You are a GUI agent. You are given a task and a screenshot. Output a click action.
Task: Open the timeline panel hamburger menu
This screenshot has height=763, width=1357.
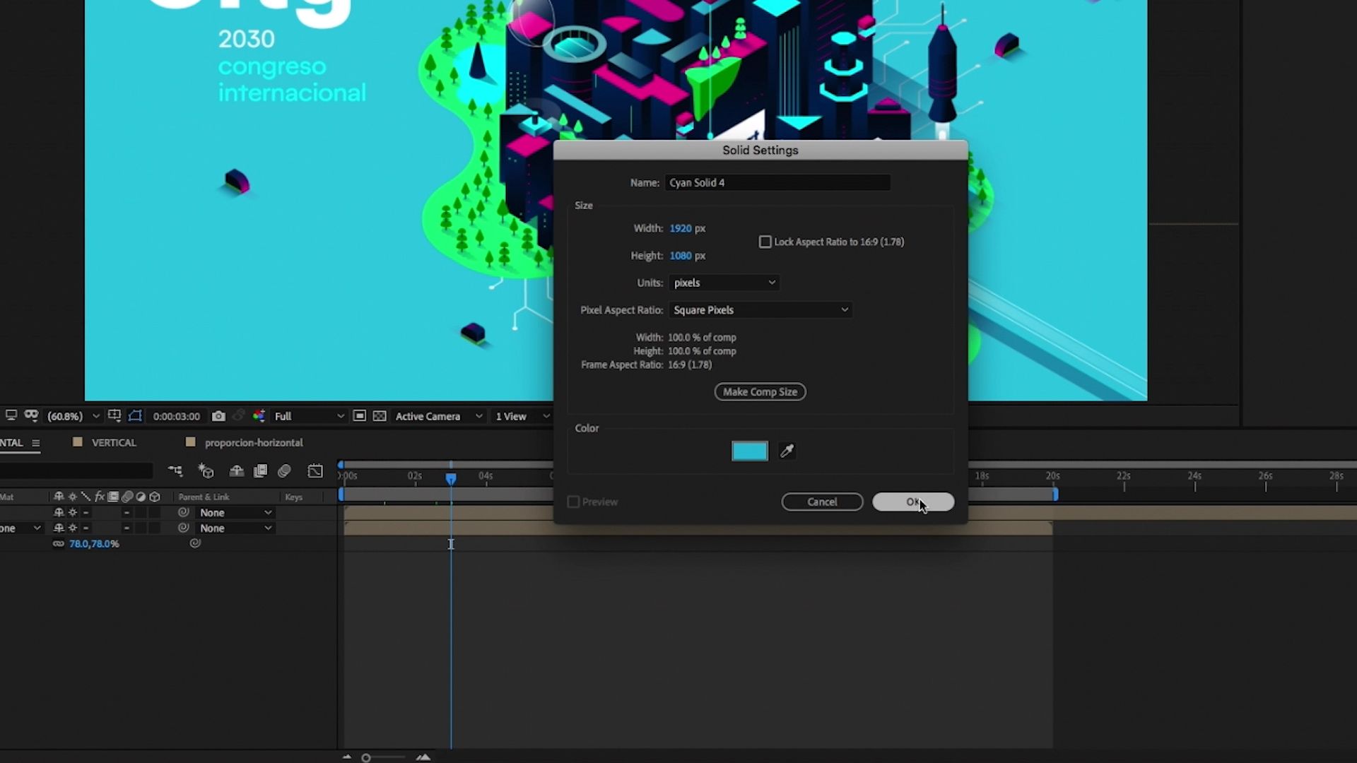[x=35, y=443]
